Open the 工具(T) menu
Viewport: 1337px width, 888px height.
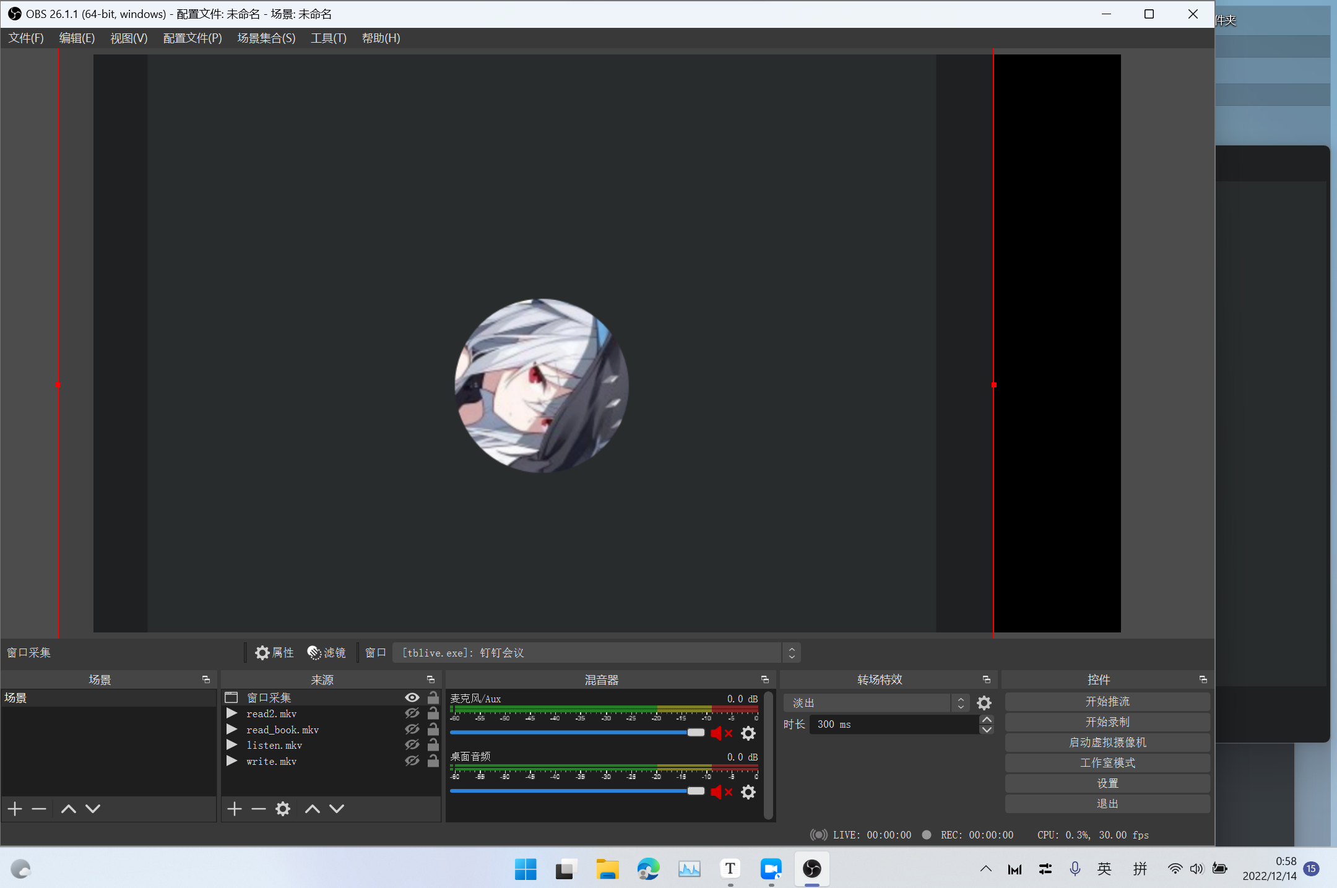pyautogui.click(x=328, y=38)
